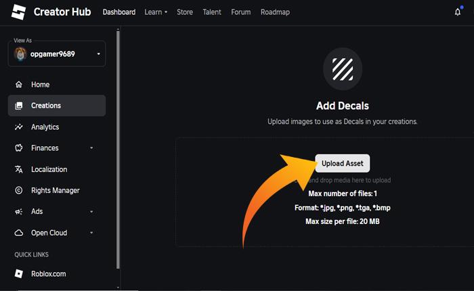This screenshot has width=474, height=291.
Task: Click the Analytics chart icon
Action: click(x=19, y=127)
